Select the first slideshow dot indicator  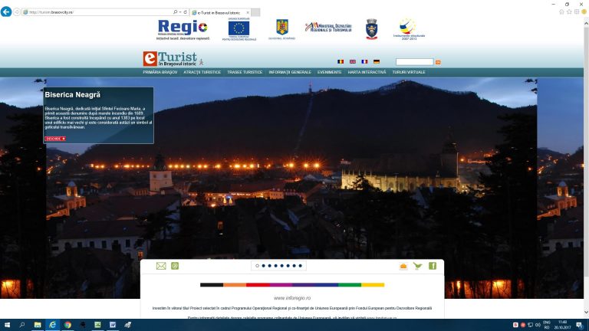click(258, 266)
